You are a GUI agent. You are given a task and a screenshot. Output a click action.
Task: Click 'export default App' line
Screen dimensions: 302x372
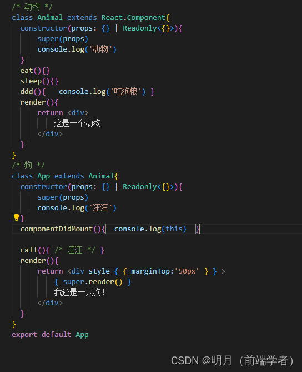pyautogui.click(x=50, y=335)
